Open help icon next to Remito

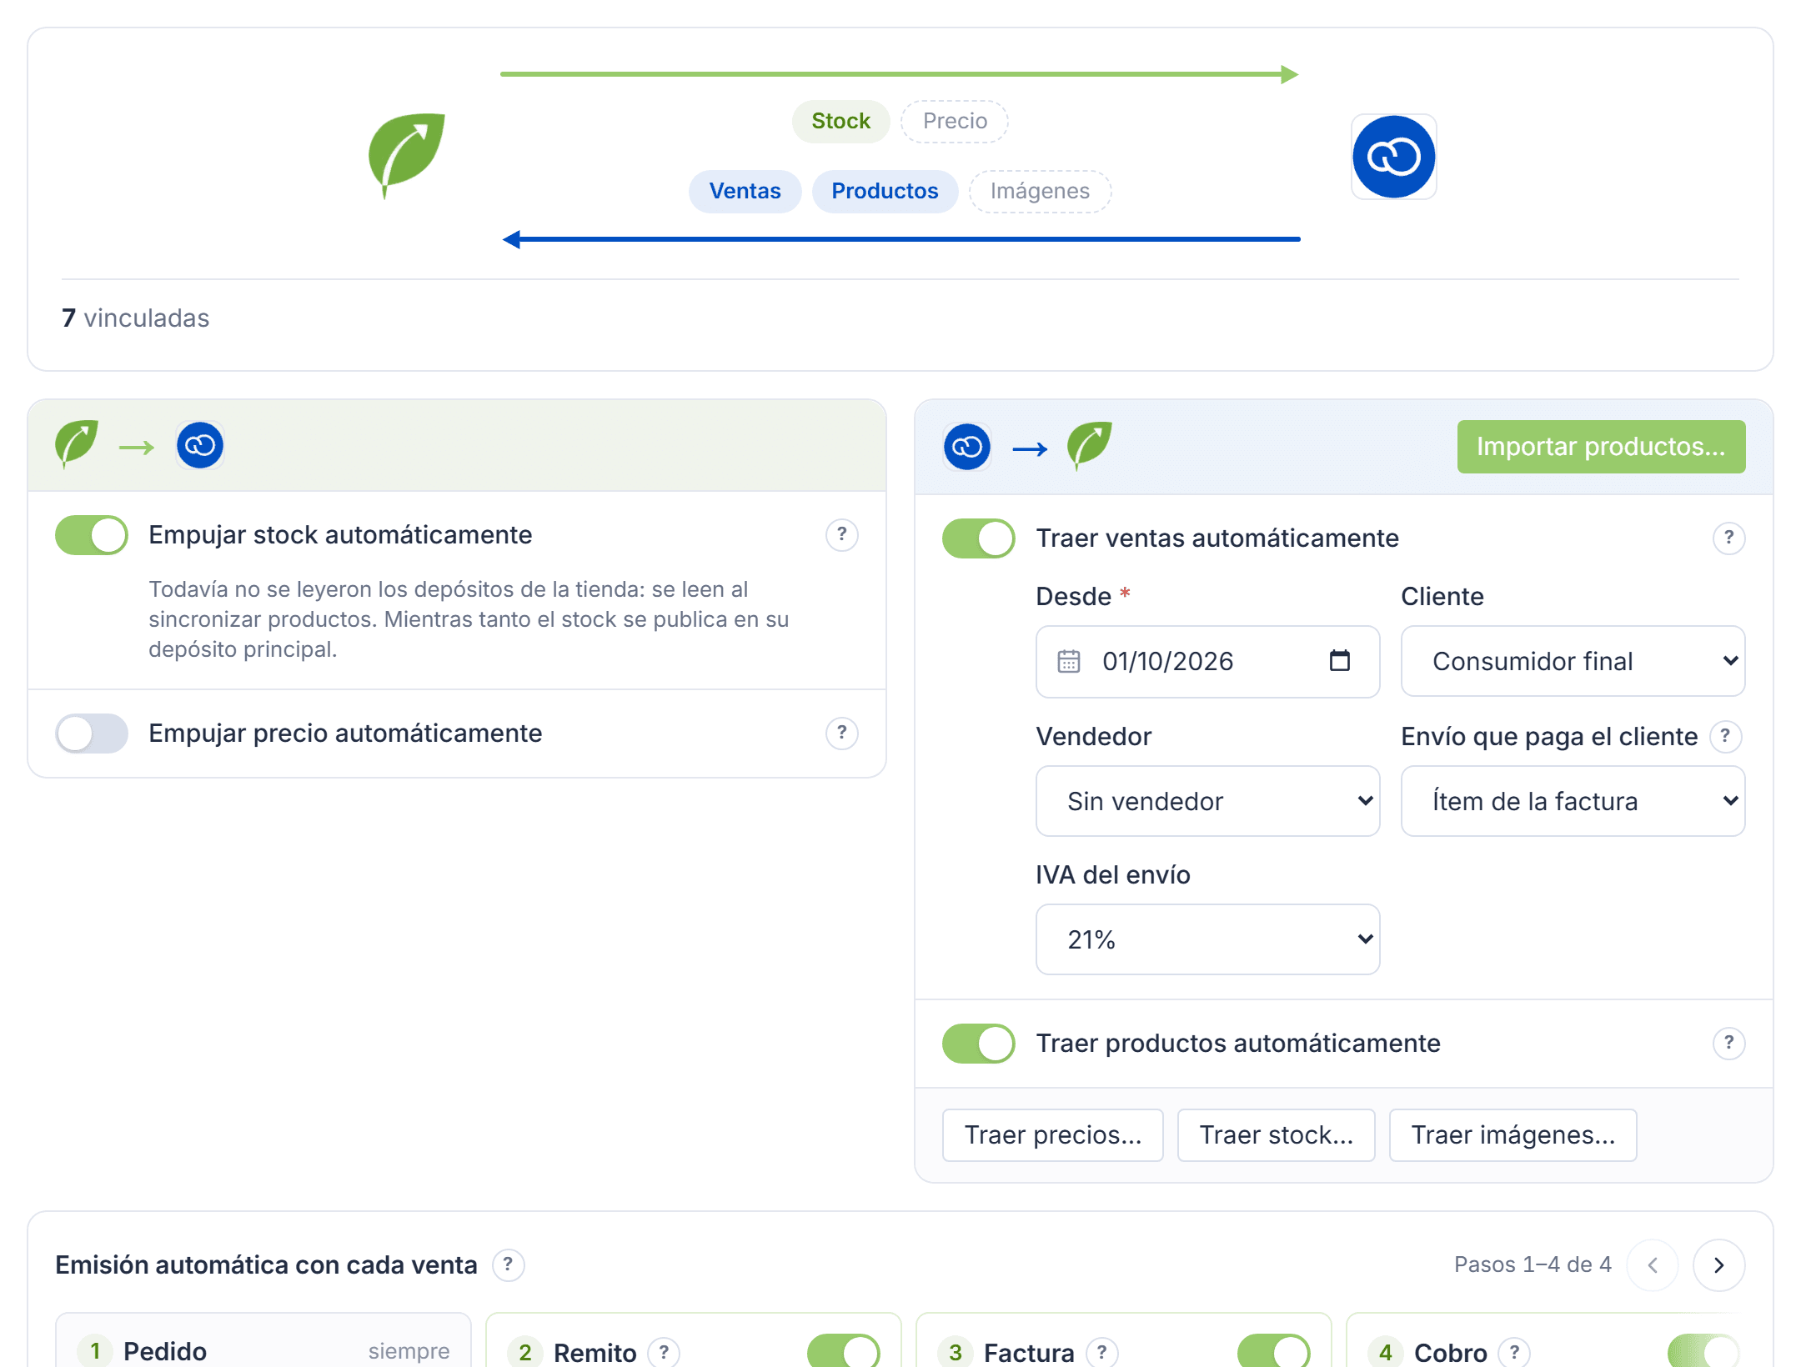pyautogui.click(x=664, y=1351)
